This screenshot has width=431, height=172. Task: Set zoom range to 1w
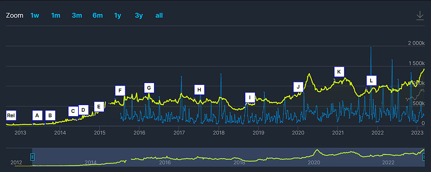point(35,15)
